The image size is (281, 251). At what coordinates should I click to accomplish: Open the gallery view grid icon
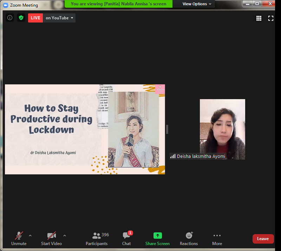tap(259, 18)
